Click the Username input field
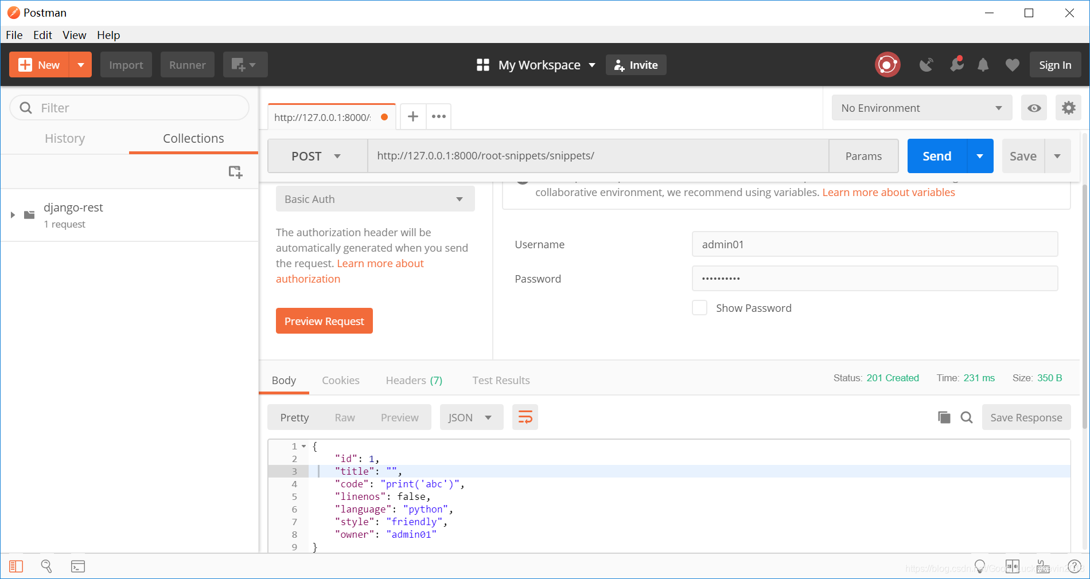Image resolution: width=1090 pixels, height=579 pixels. tap(875, 244)
